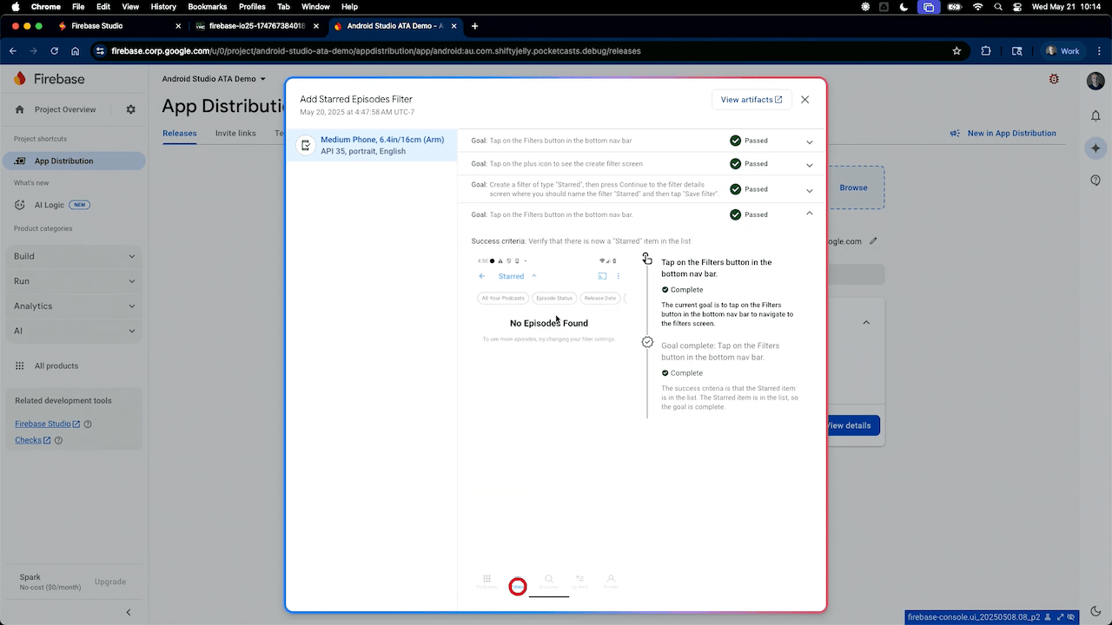Click Filters icon in phone nav
The width and height of the screenshot is (1112, 625).
point(518,586)
